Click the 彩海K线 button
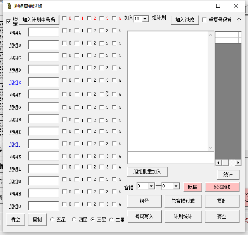248x235 pixels. point(222,187)
